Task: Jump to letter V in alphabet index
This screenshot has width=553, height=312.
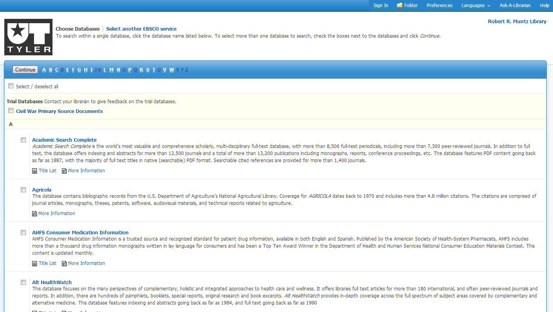Action: click(165, 70)
